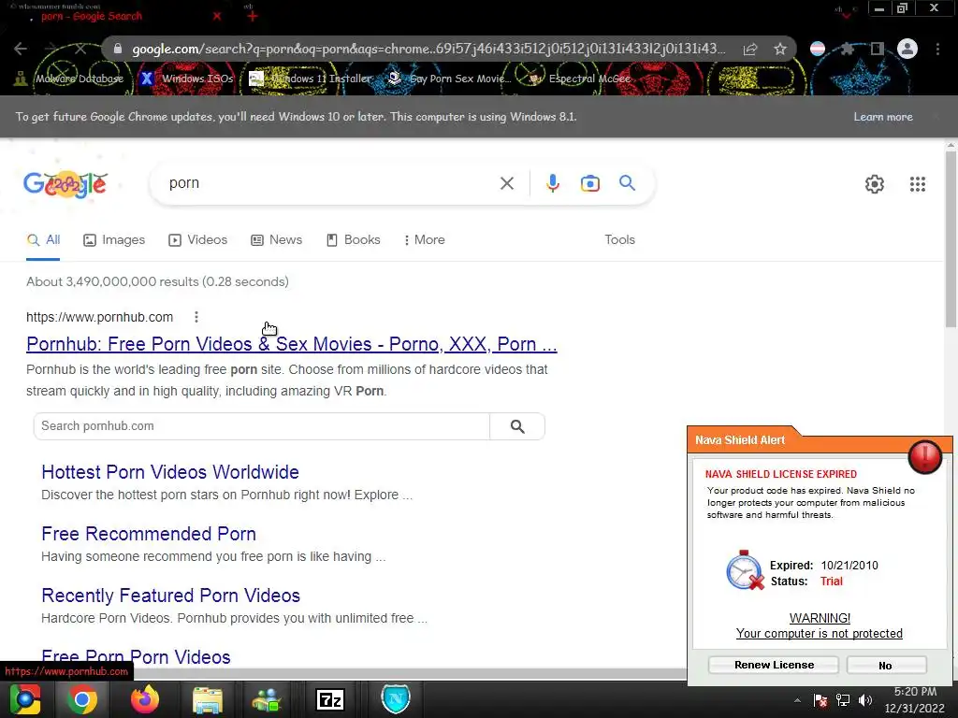Image resolution: width=958 pixels, height=718 pixels.
Task: Open the Extensions puzzle icon
Action: point(847,49)
